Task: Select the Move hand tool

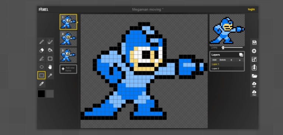Action: (x=50, y=67)
